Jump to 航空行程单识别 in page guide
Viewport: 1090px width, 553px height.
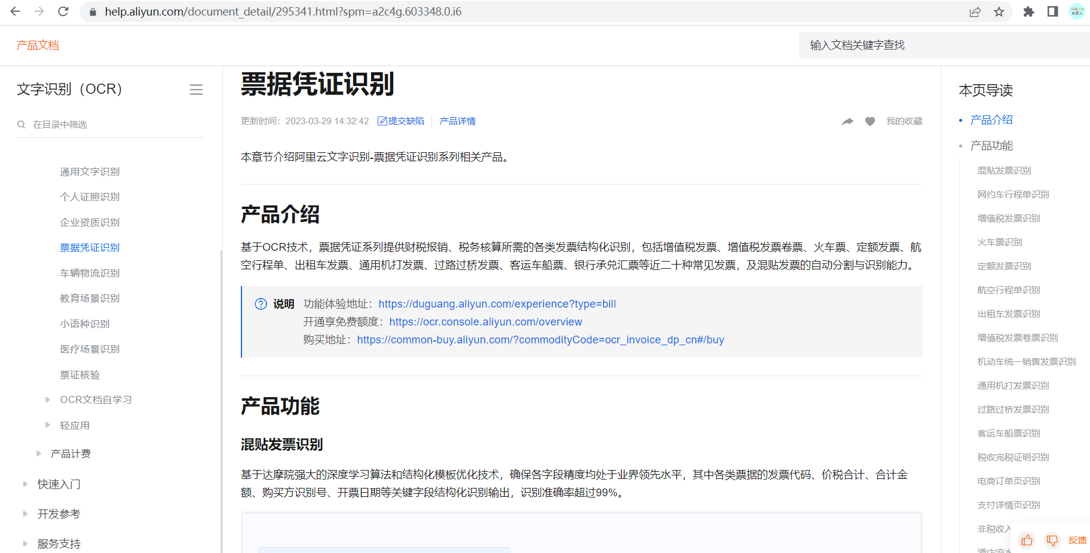click(x=1009, y=290)
